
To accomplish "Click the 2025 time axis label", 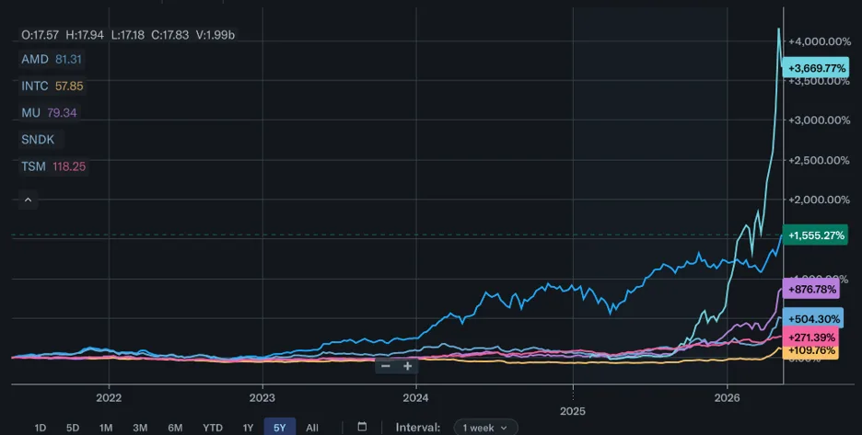I will (573, 411).
